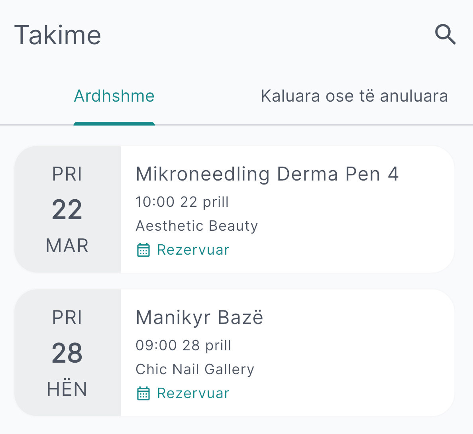Open search with the magnifying glass icon
Screen dimensions: 473x434
point(445,35)
